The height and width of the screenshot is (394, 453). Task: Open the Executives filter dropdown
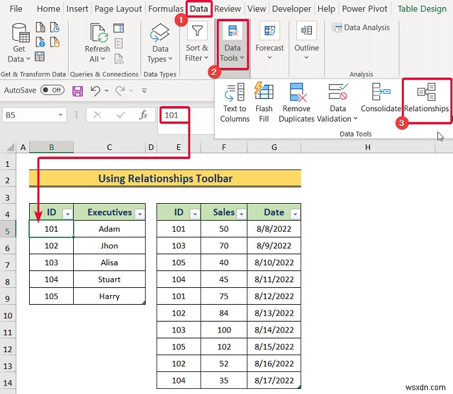(140, 214)
